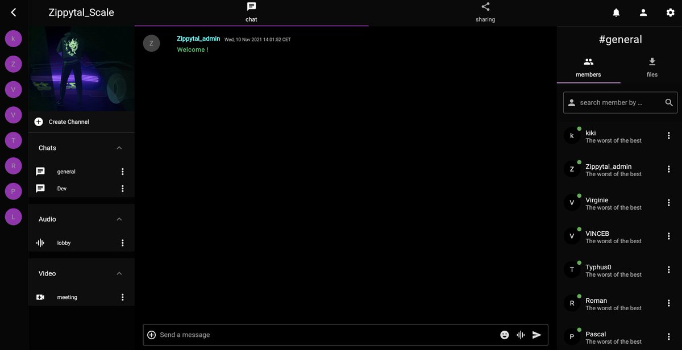The width and height of the screenshot is (682, 350).
Task: Open options menu for Zippytal_admin member
Action: coord(668,169)
